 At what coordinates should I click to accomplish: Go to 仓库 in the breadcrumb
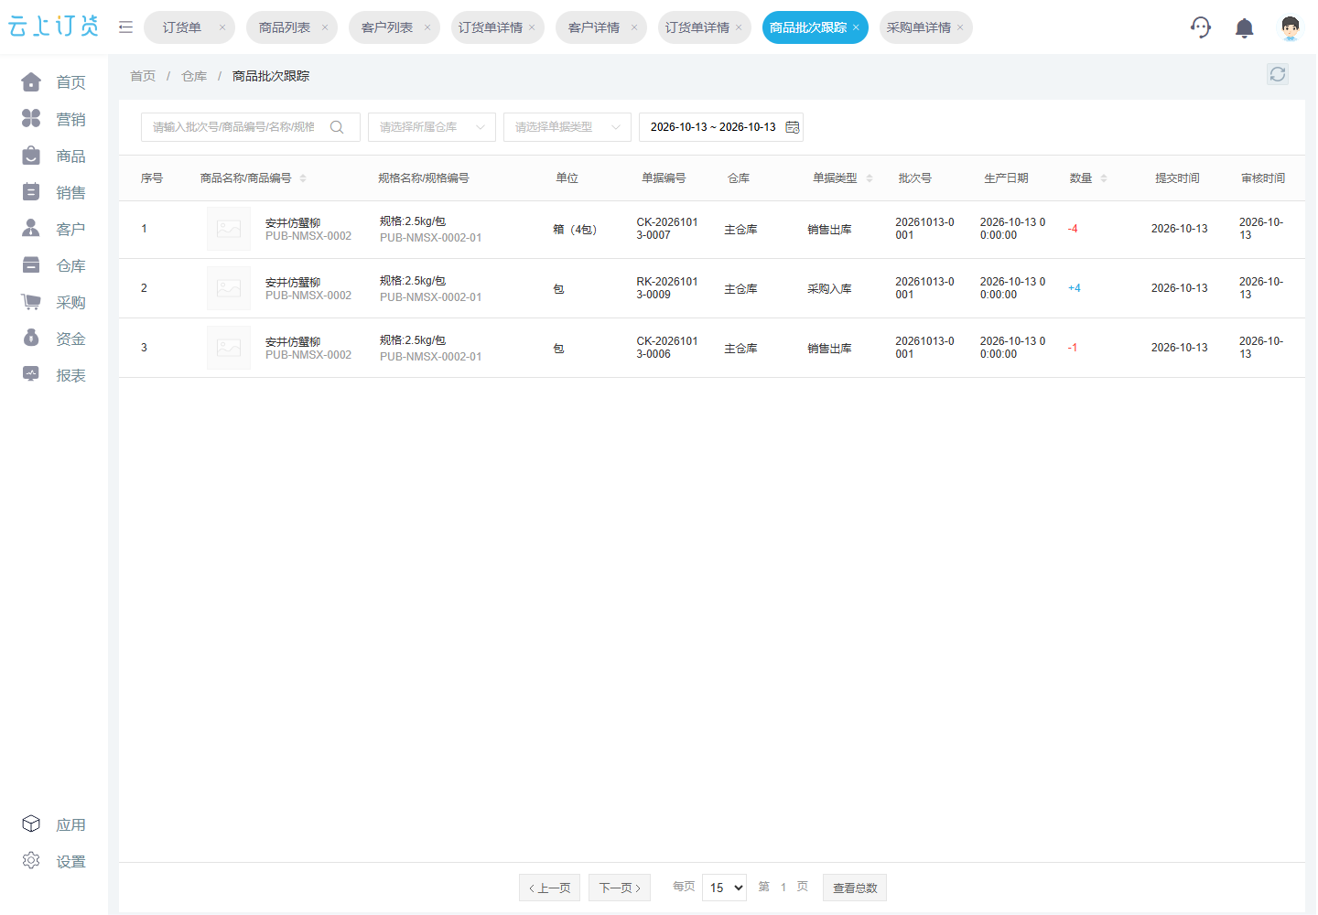tap(194, 76)
